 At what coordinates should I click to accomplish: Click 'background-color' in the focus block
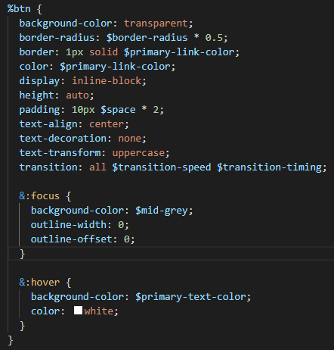pyautogui.click(x=77, y=211)
